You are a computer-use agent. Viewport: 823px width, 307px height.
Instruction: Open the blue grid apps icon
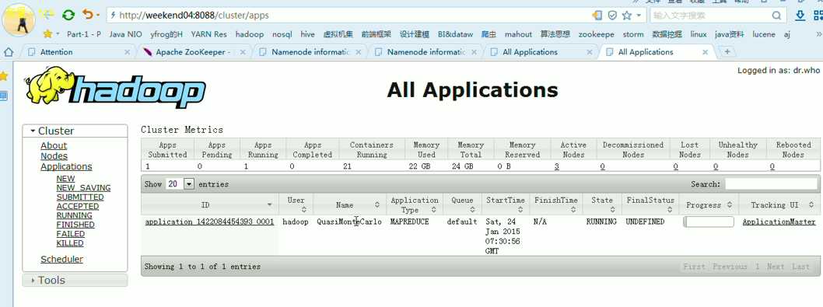pyautogui.click(x=819, y=16)
